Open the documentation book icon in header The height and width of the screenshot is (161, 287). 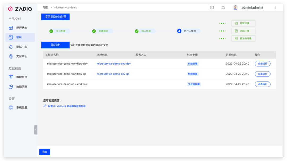click(212, 8)
